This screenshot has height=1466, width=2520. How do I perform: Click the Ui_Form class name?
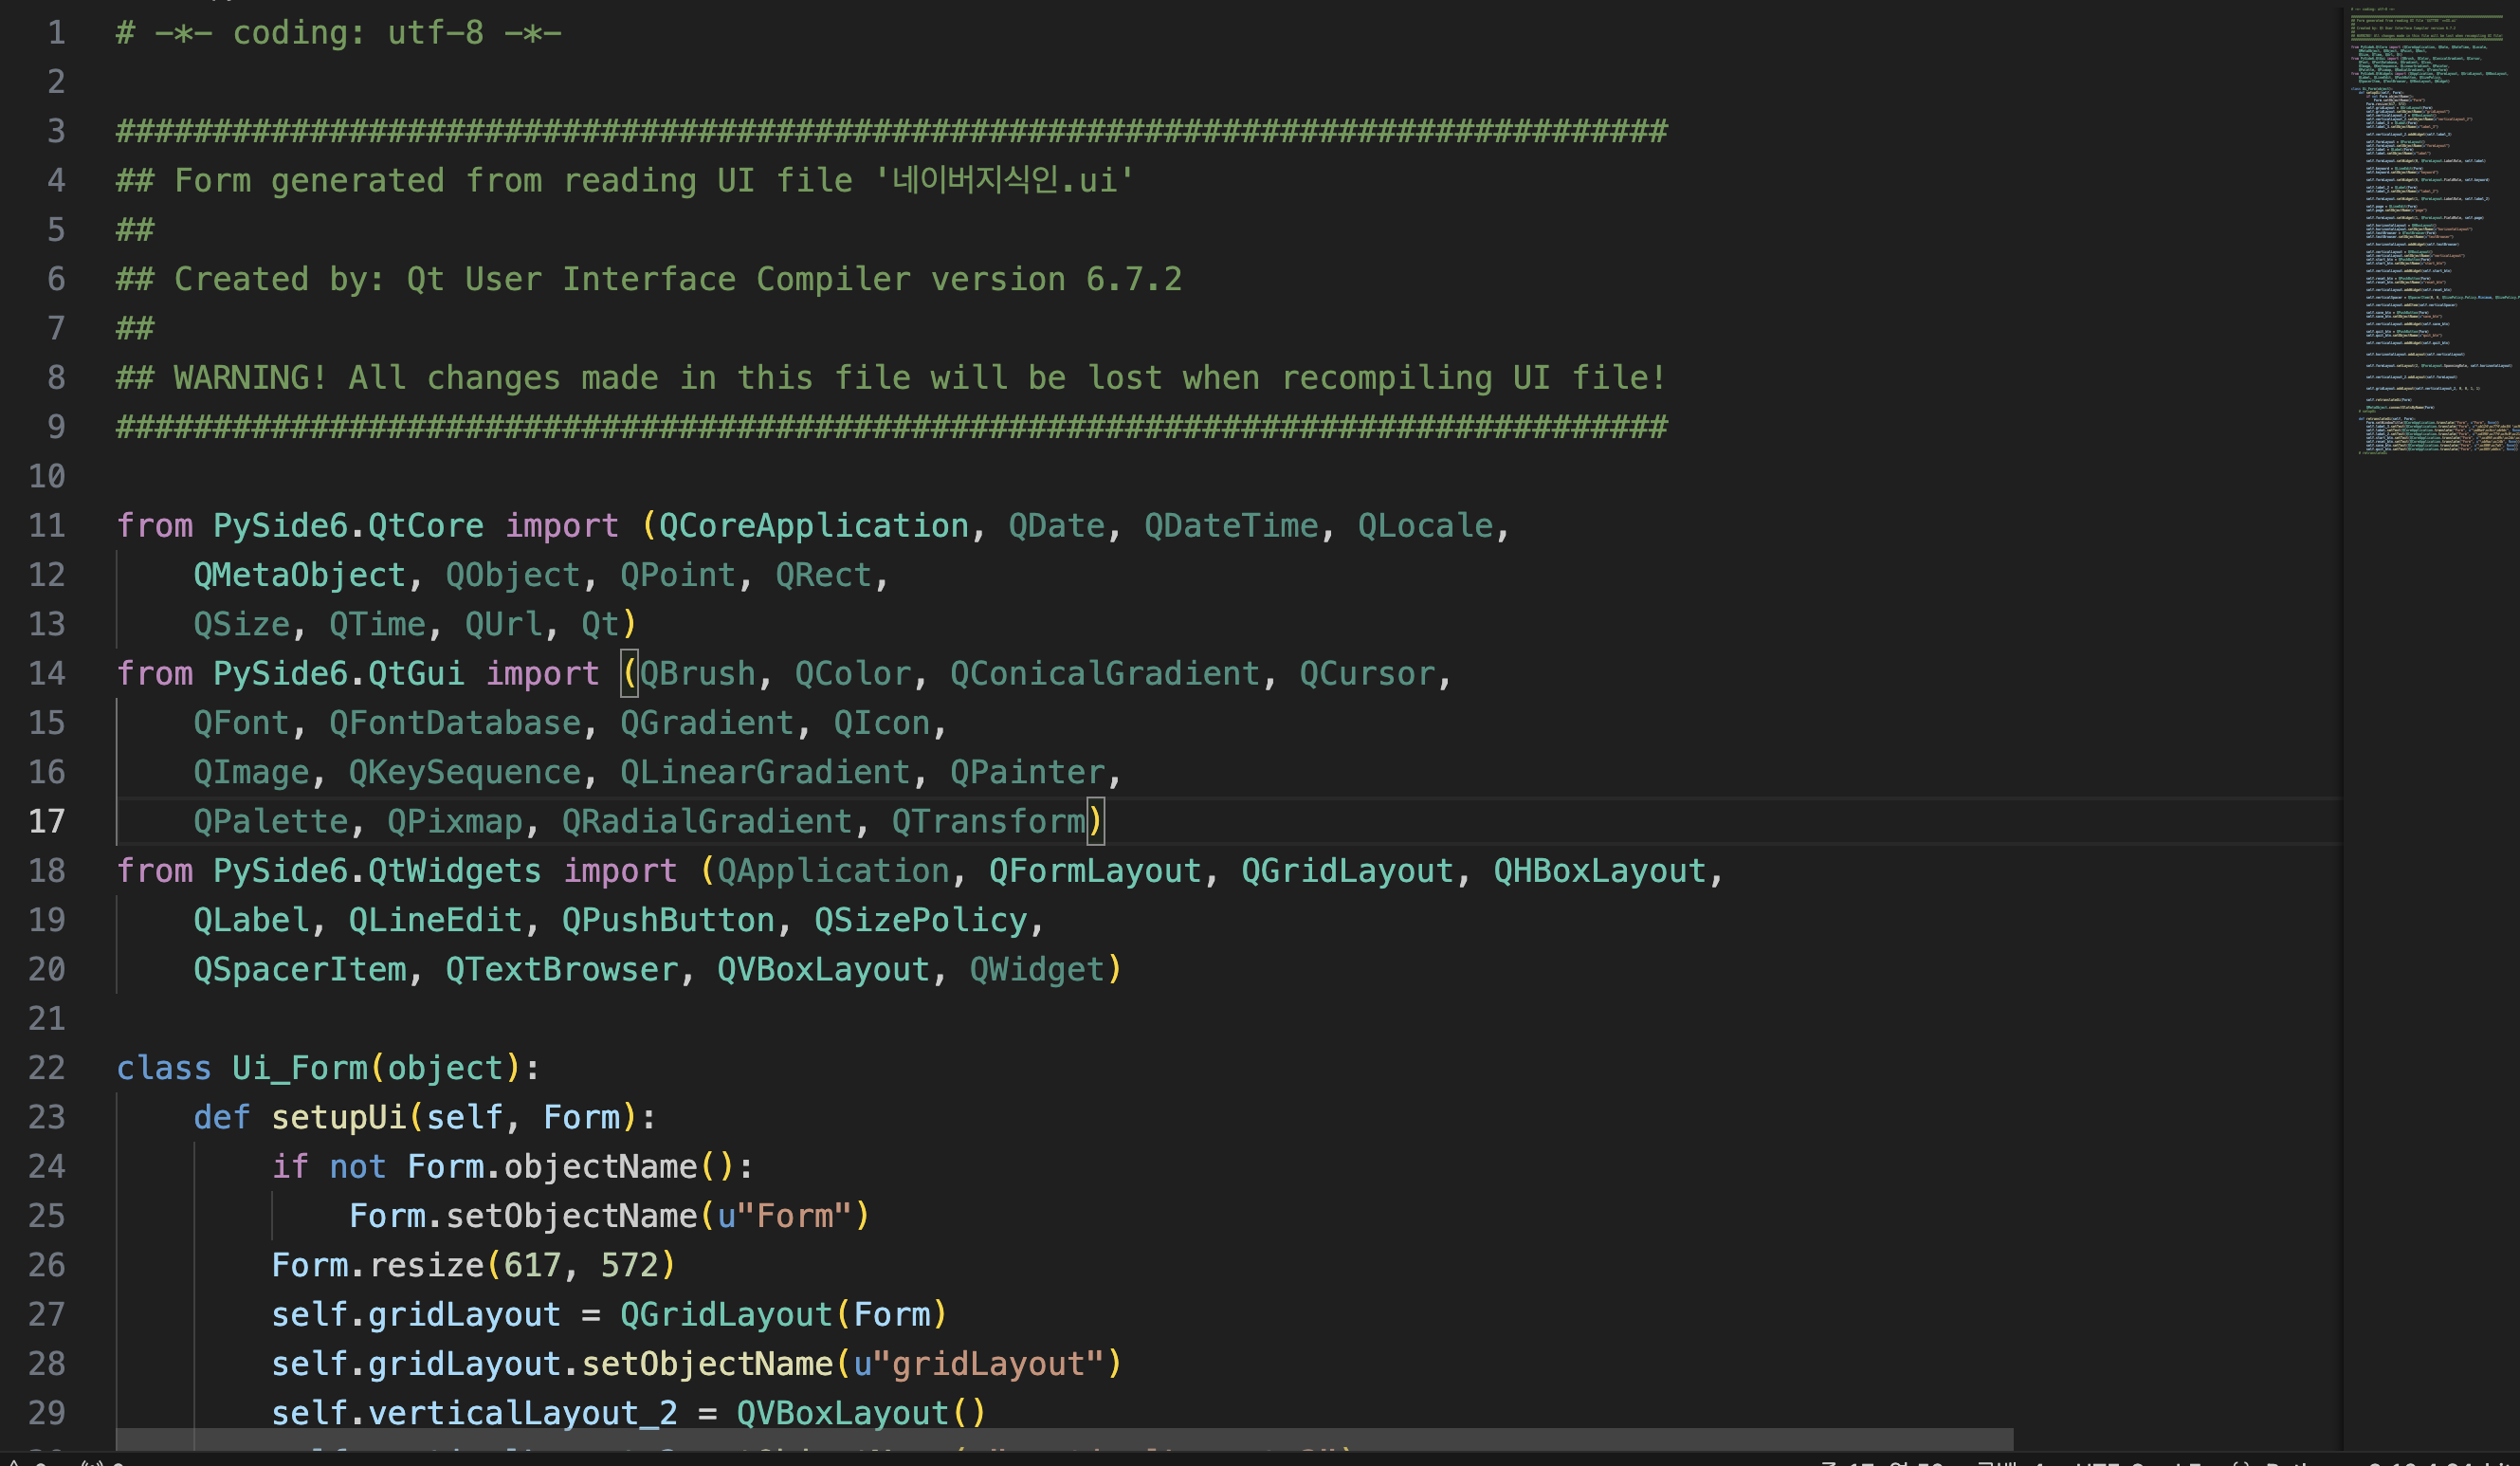tap(300, 1068)
